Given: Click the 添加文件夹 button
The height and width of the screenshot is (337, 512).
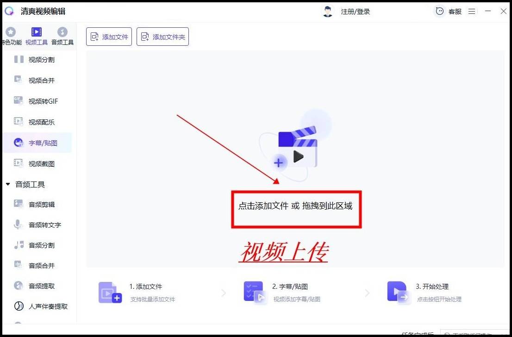Looking at the screenshot, I should pyautogui.click(x=162, y=37).
